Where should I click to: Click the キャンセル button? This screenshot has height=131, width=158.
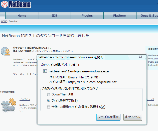pos(133,117)
